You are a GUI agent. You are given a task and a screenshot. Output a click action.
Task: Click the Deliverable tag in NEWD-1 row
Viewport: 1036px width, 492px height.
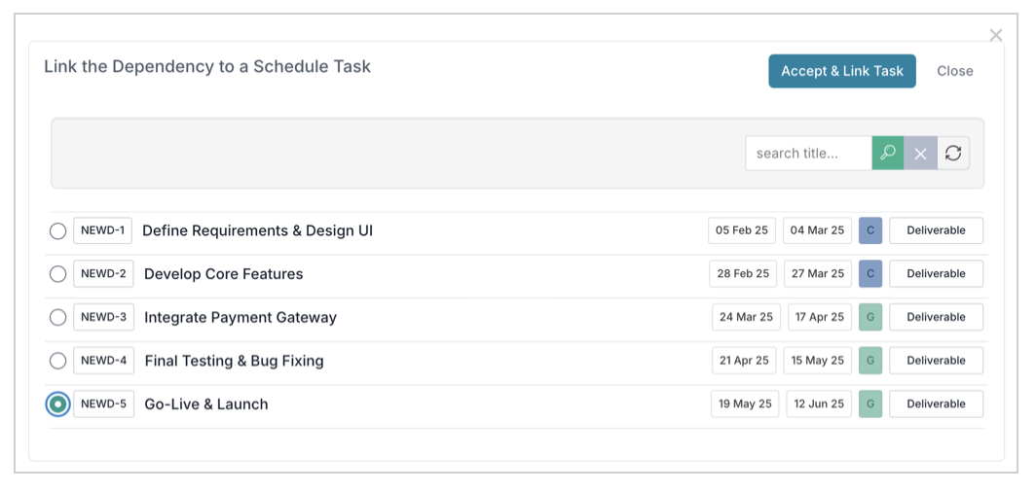[937, 230]
